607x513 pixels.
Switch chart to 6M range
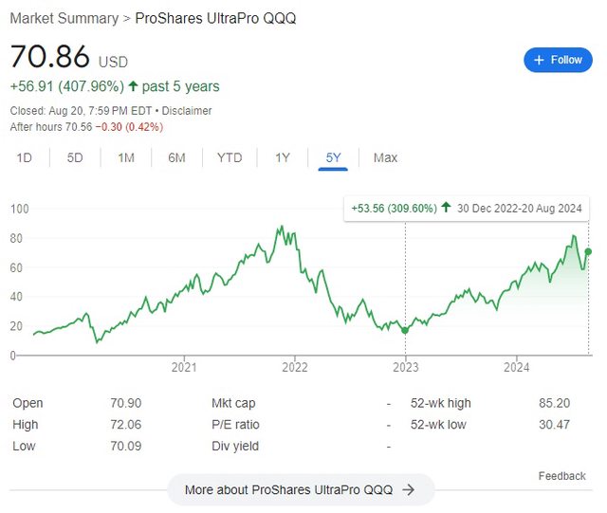pyautogui.click(x=176, y=158)
